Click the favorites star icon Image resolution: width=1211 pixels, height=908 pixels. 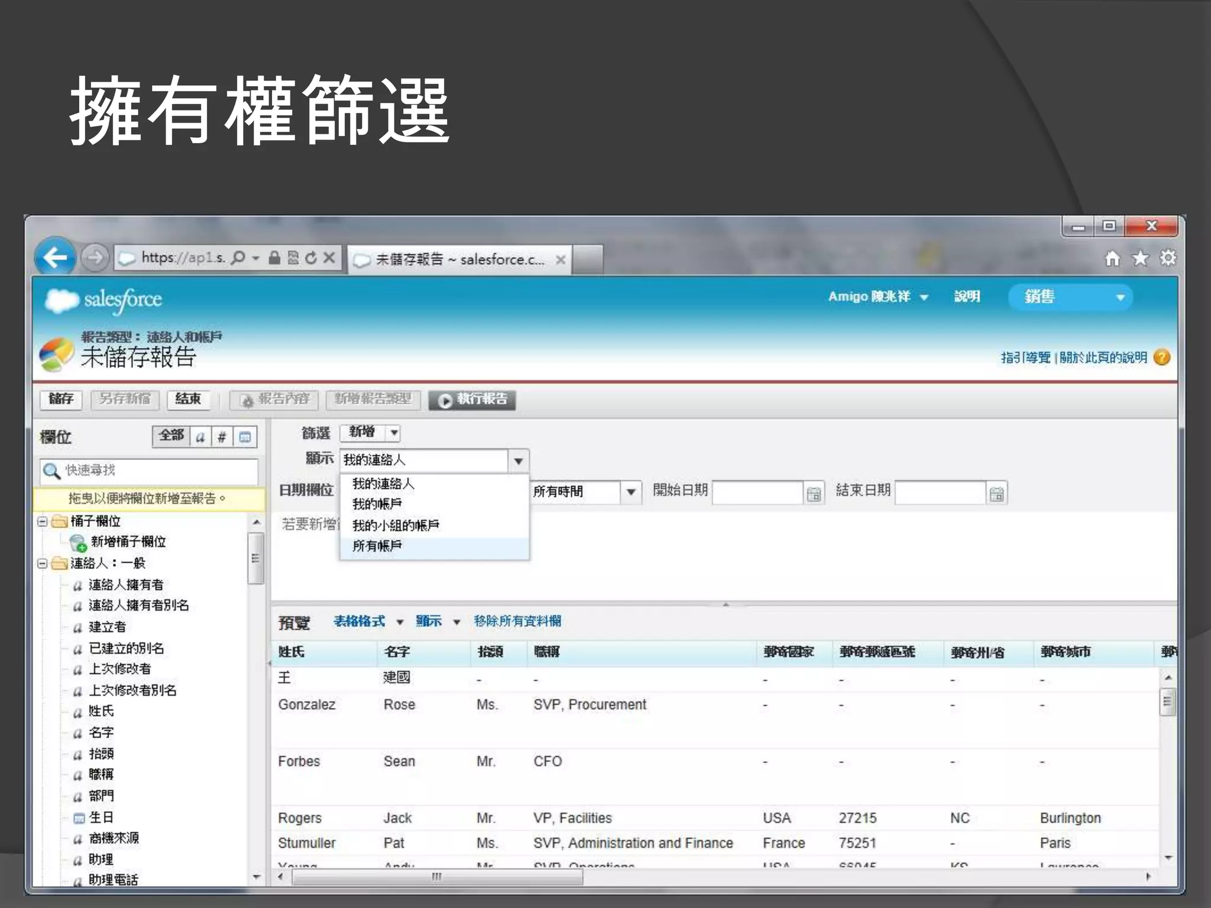[x=1140, y=258]
